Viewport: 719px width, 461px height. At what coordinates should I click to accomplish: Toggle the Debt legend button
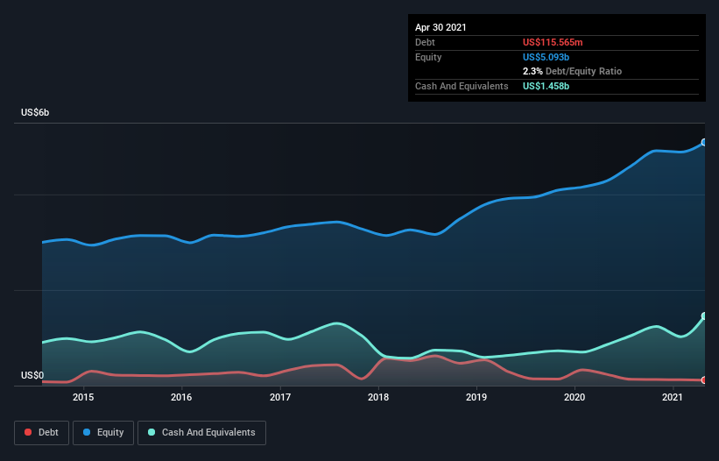click(42, 433)
